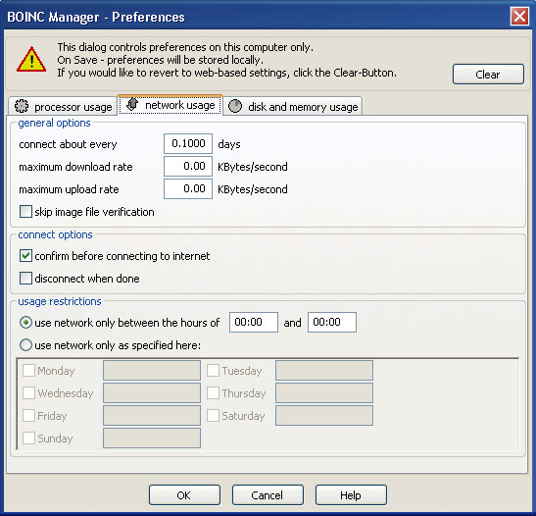Click the 'connect about every' label

click(x=68, y=144)
